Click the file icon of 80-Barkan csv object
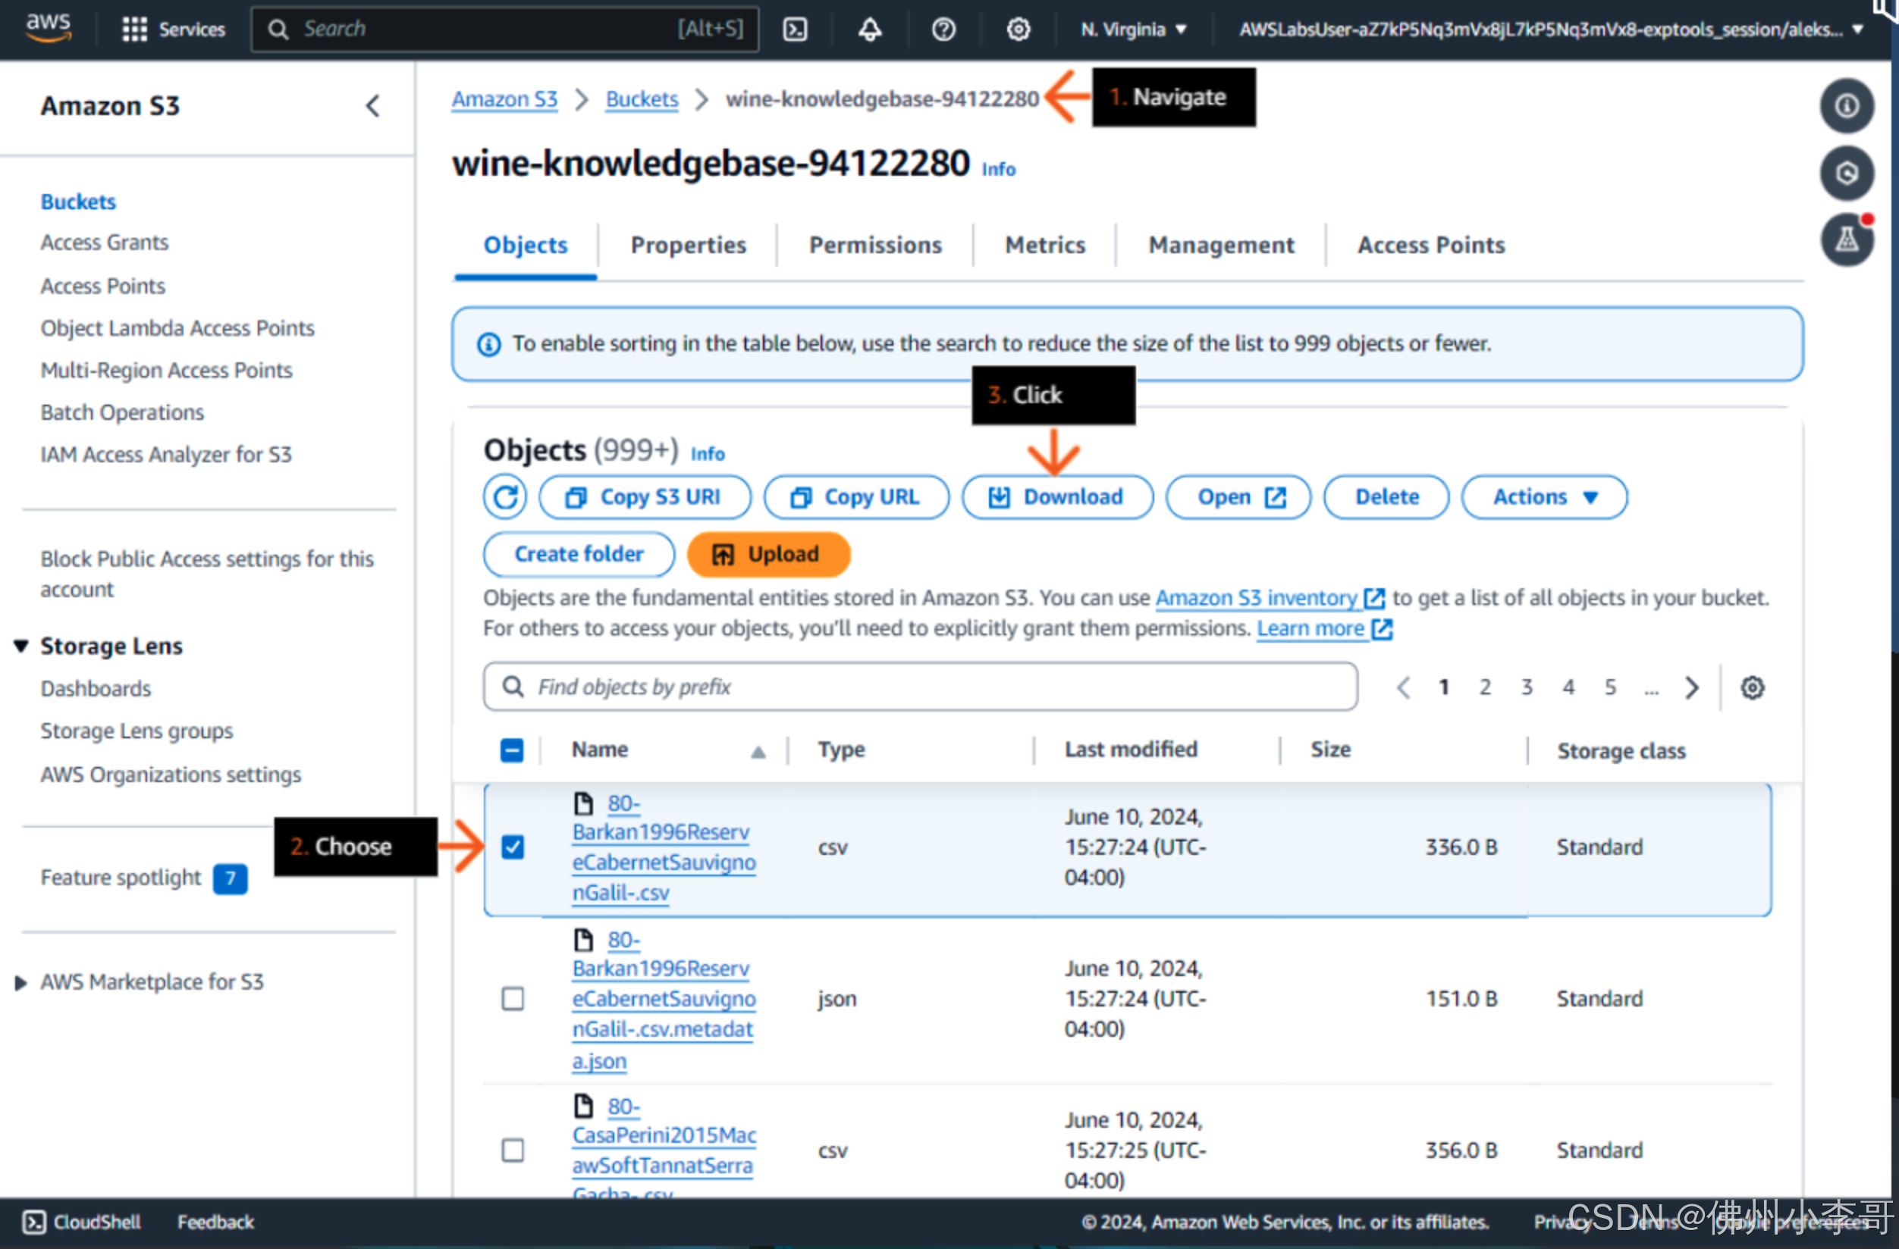Image resolution: width=1899 pixels, height=1249 pixels. point(583,803)
